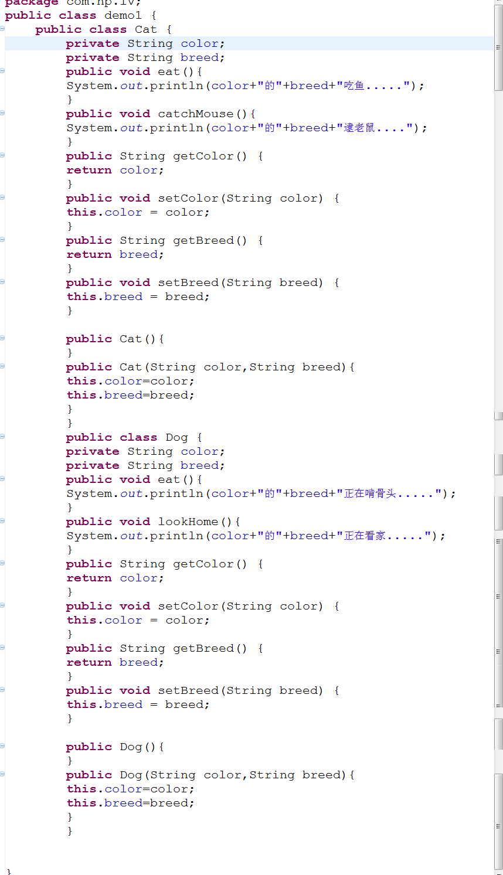Collapse the lookHome method fold marker
The image size is (503, 875).
pyautogui.click(x=2, y=521)
